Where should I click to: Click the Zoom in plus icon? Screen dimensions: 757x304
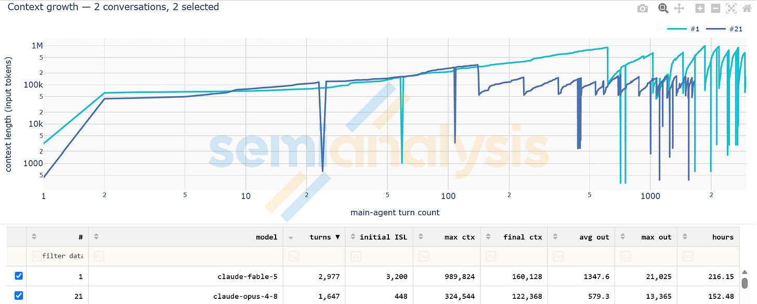click(700, 8)
